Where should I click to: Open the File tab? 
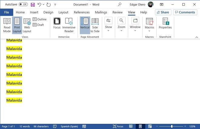[x=6, y=12]
